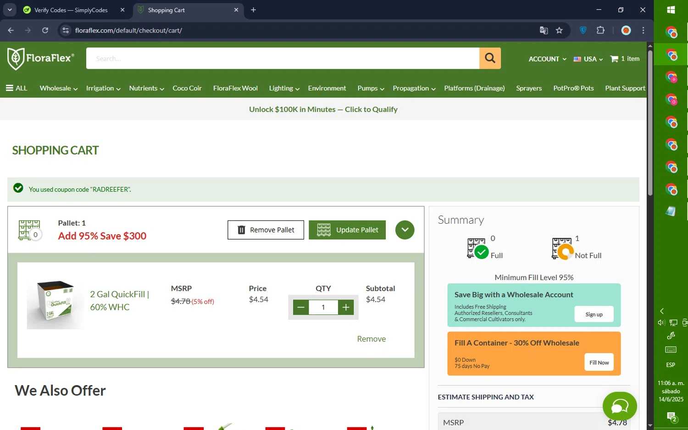Expand the Lighting menu
This screenshot has height=430, width=688.
pyautogui.click(x=284, y=88)
